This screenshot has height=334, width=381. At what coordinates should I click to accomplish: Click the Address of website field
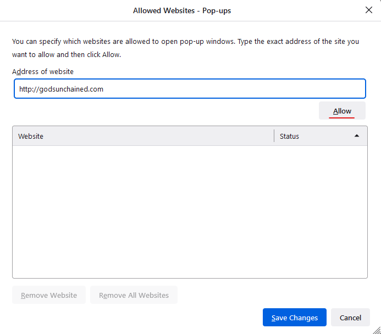(190, 89)
